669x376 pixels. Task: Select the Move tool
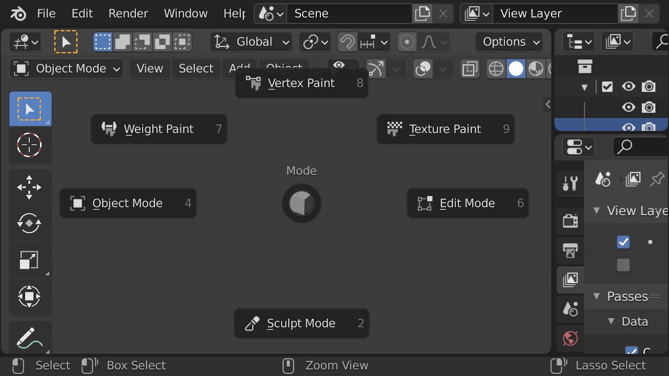(x=29, y=187)
